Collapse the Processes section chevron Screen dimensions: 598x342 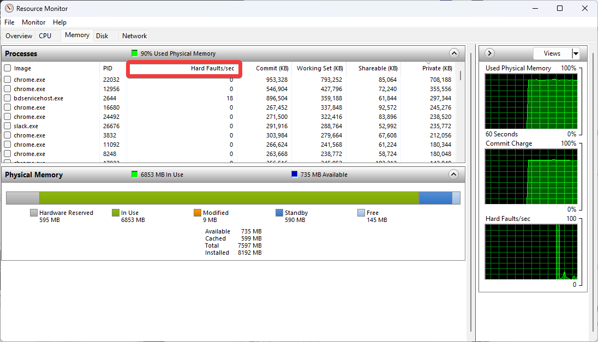pyautogui.click(x=454, y=53)
